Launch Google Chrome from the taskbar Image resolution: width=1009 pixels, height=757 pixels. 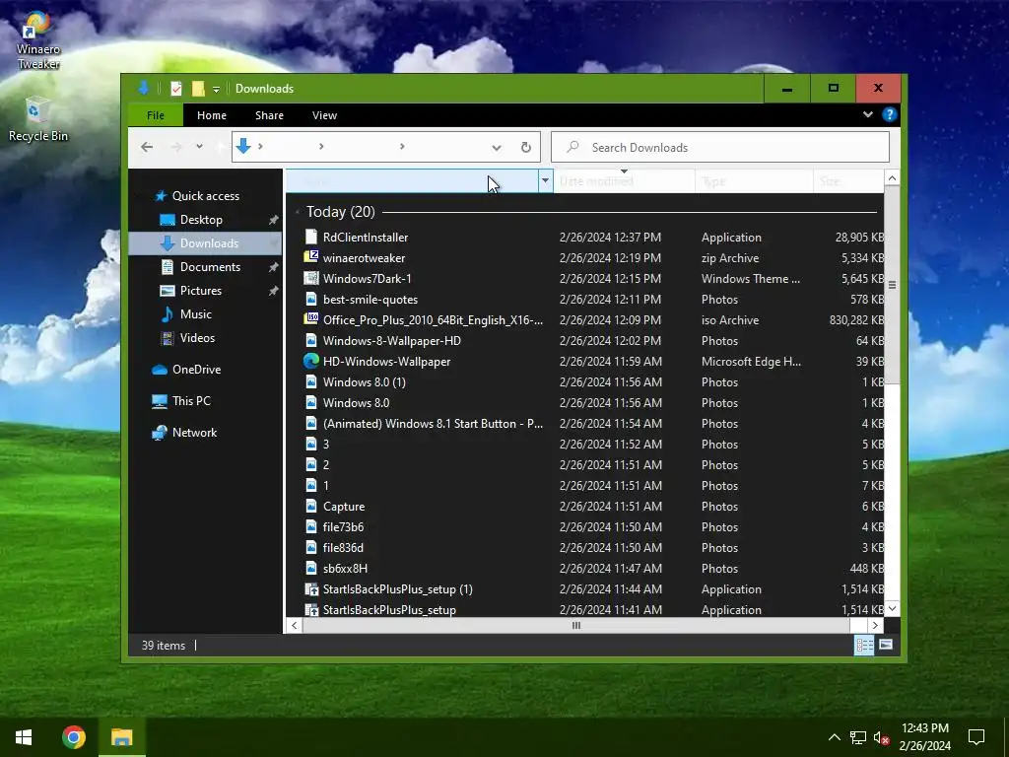coord(73,737)
